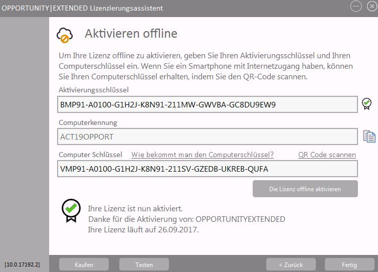Click the copy icon beside Computerkennung field
This screenshot has width=378, height=272.
[369, 137]
